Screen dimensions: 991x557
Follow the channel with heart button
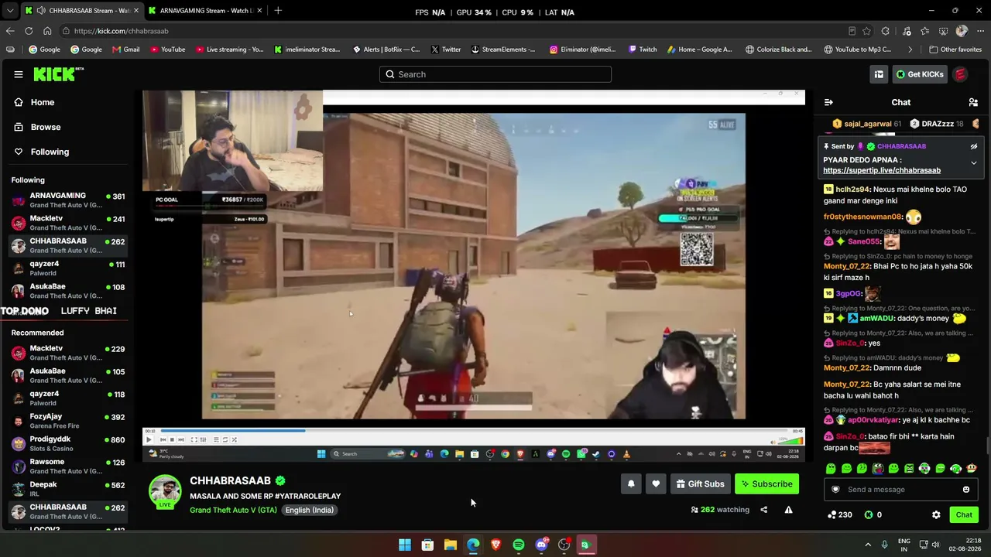pyautogui.click(x=656, y=484)
